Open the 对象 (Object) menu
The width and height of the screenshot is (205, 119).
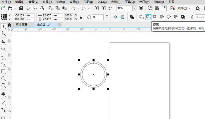click(60, 2)
